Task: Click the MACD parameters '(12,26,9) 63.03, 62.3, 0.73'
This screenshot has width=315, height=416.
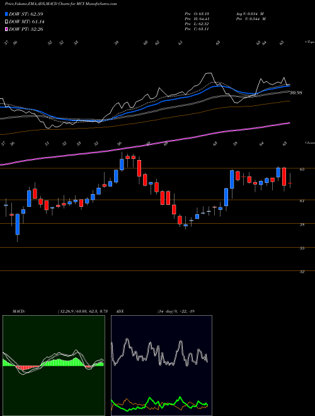Action: 82,311
